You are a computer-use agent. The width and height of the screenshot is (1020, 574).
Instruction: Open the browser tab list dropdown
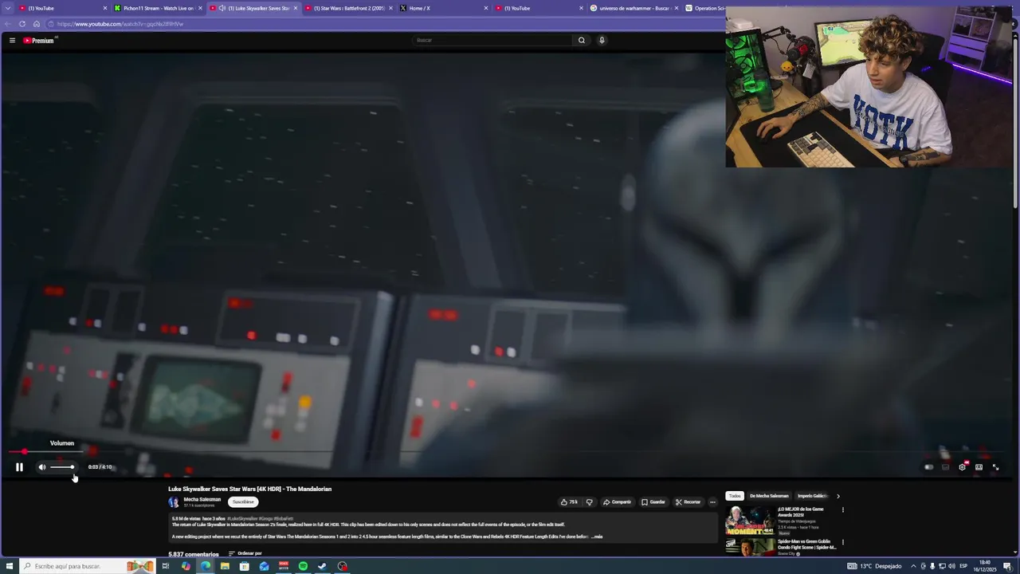point(8,8)
